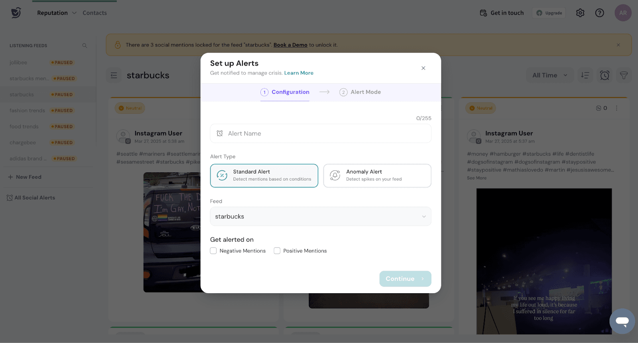Switch to the Alert Mode step

click(360, 92)
